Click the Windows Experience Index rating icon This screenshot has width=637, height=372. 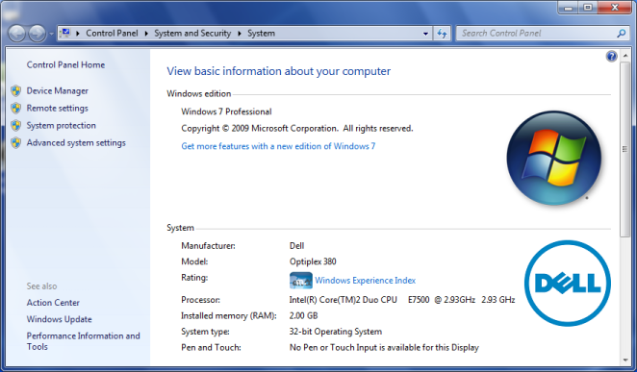(301, 281)
